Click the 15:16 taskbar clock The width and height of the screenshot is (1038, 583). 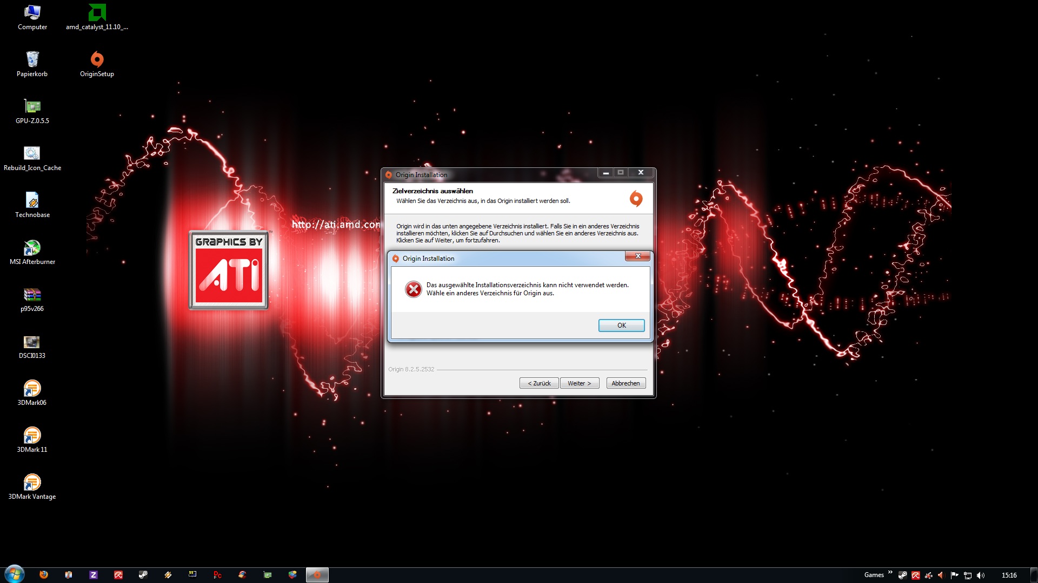(x=1009, y=575)
